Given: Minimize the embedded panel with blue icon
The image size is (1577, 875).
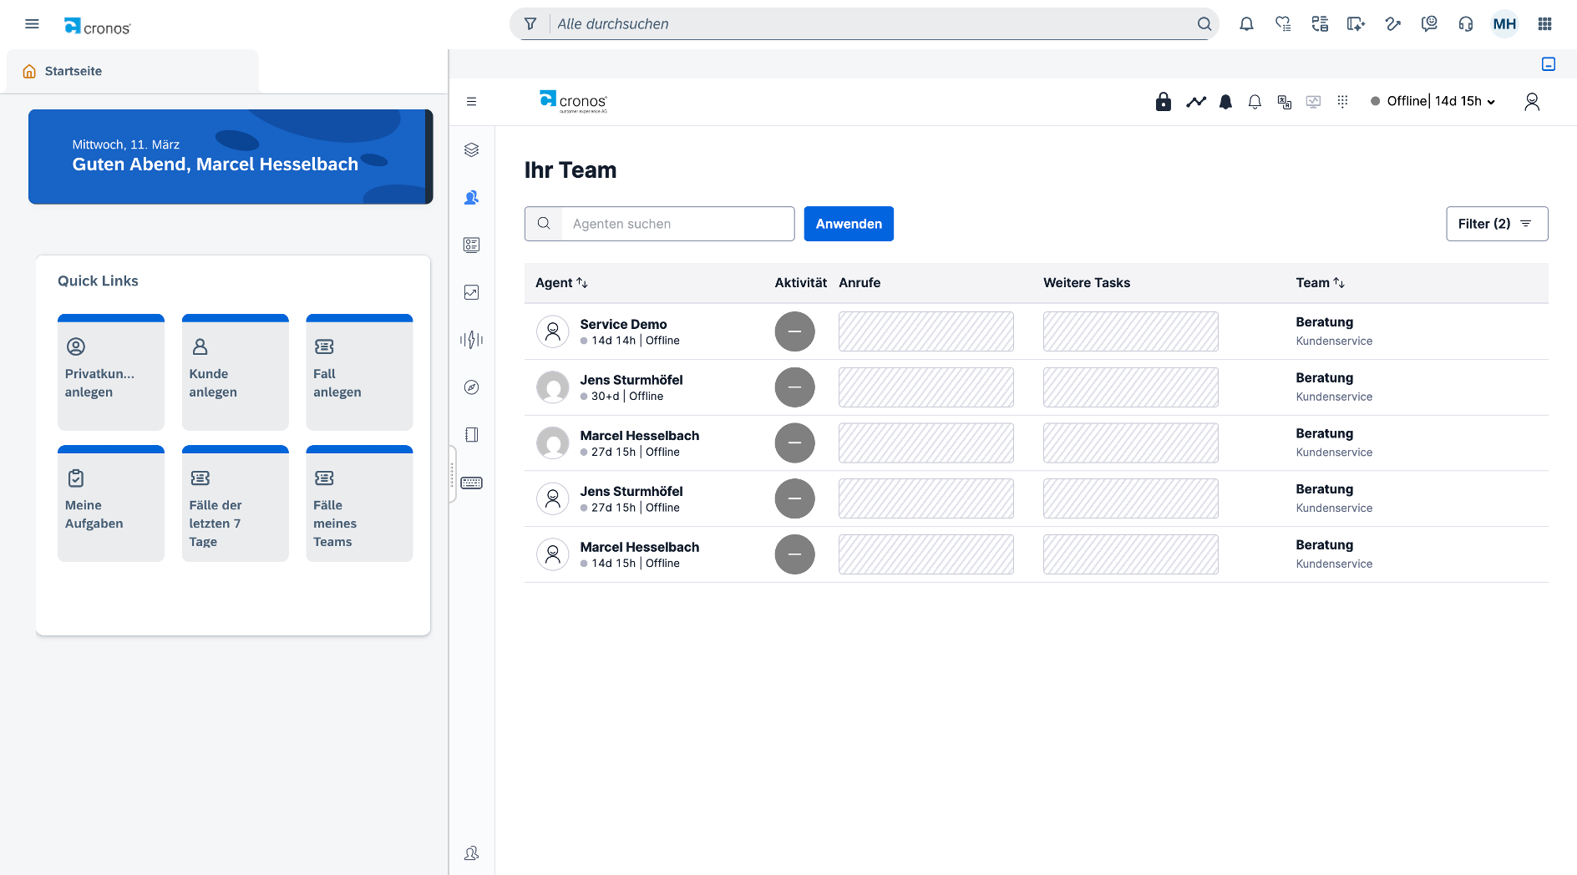Looking at the screenshot, I should 1549,64.
